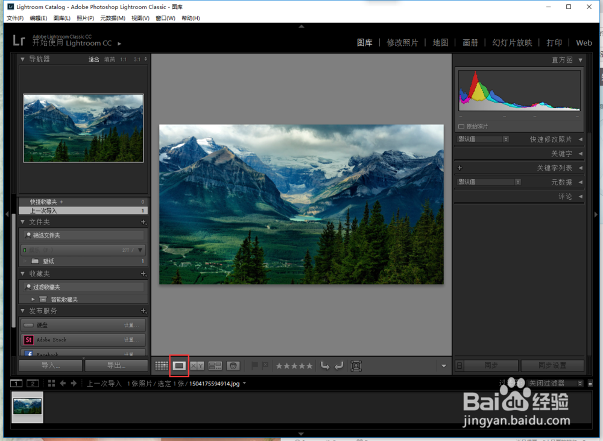The image size is (603, 441).
Task: Select the filmstrip photo thumbnail
Action: coord(27,407)
